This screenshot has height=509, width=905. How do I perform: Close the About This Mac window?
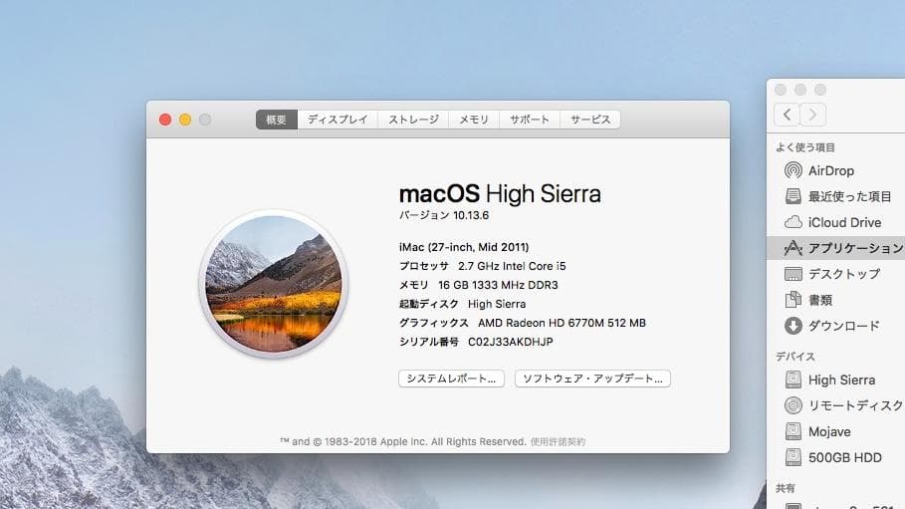(x=165, y=120)
